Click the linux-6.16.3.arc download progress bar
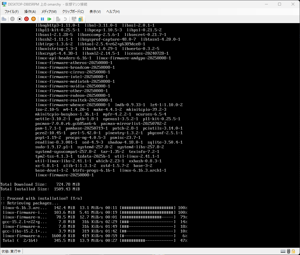Screen dimensions: 300x255 (x=148, y=208)
